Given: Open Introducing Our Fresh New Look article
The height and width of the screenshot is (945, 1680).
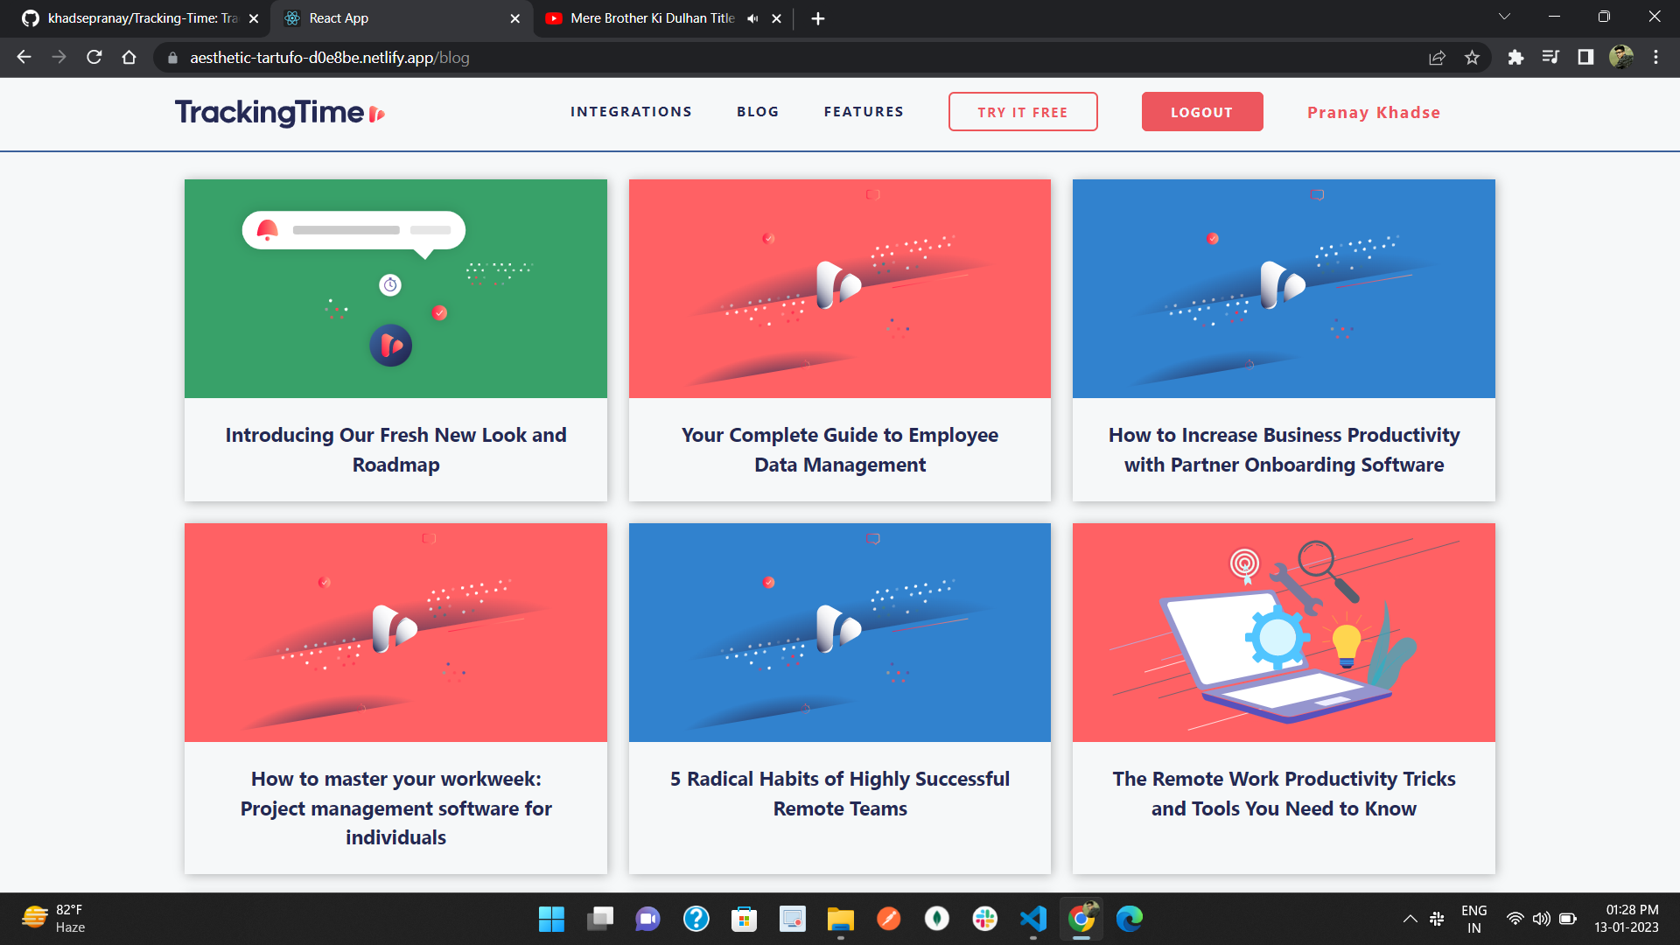Looking at the screenshot, I should (x=395, y=450).
